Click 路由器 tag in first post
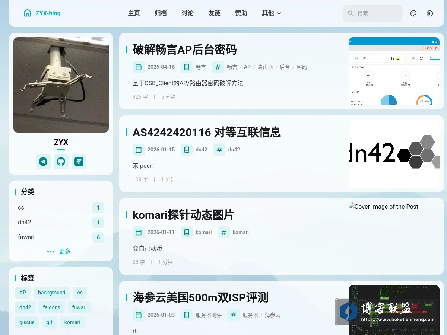The width and height of the screenshot is (447, 335). click(265, 67)
